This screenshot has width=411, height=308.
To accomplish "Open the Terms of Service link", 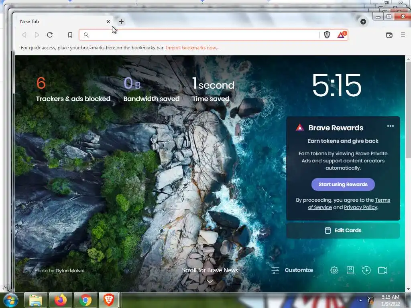I will 349,204.
